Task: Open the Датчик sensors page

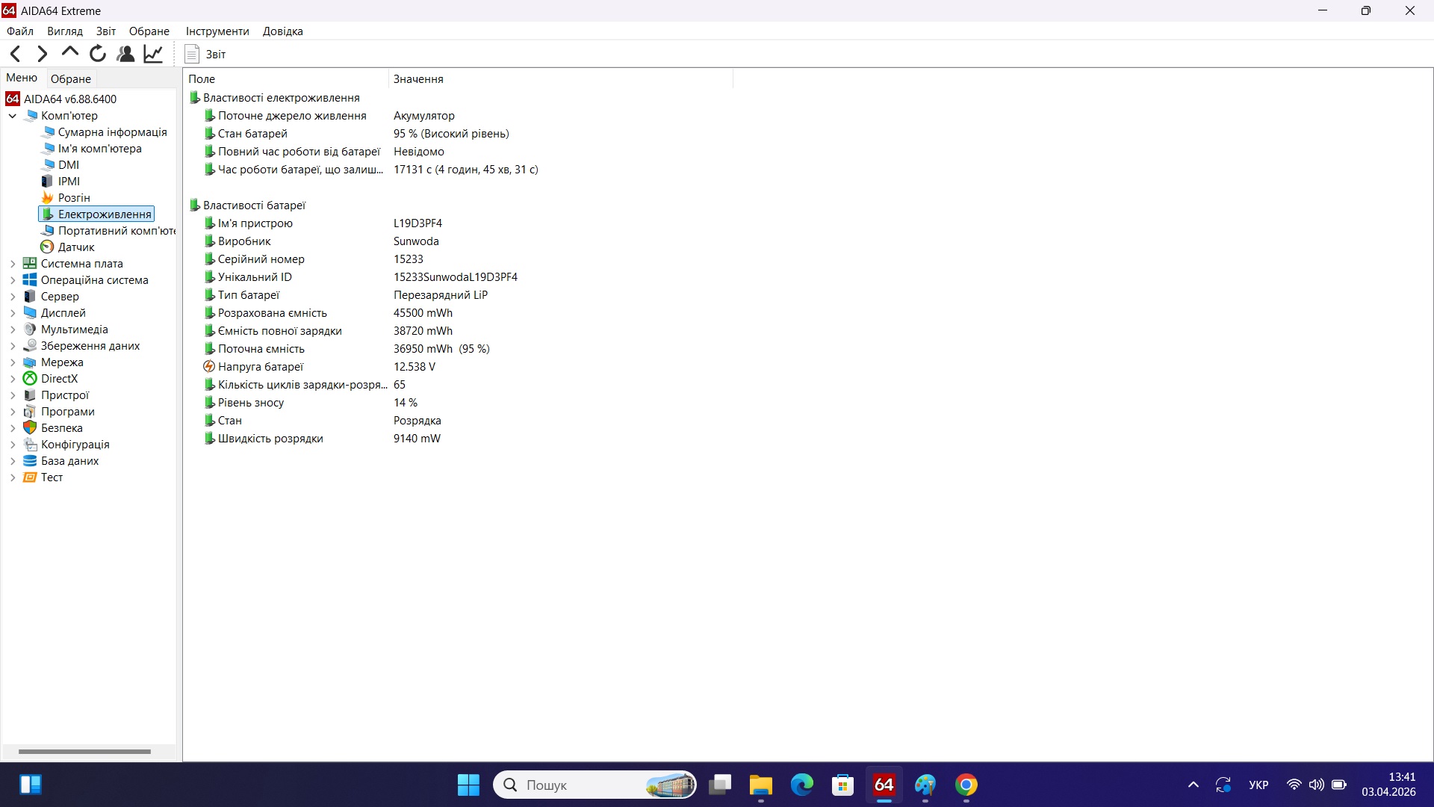Action: click(x=77, y=247)
